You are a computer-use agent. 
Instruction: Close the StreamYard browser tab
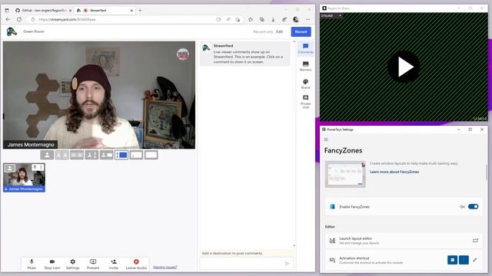131,10
